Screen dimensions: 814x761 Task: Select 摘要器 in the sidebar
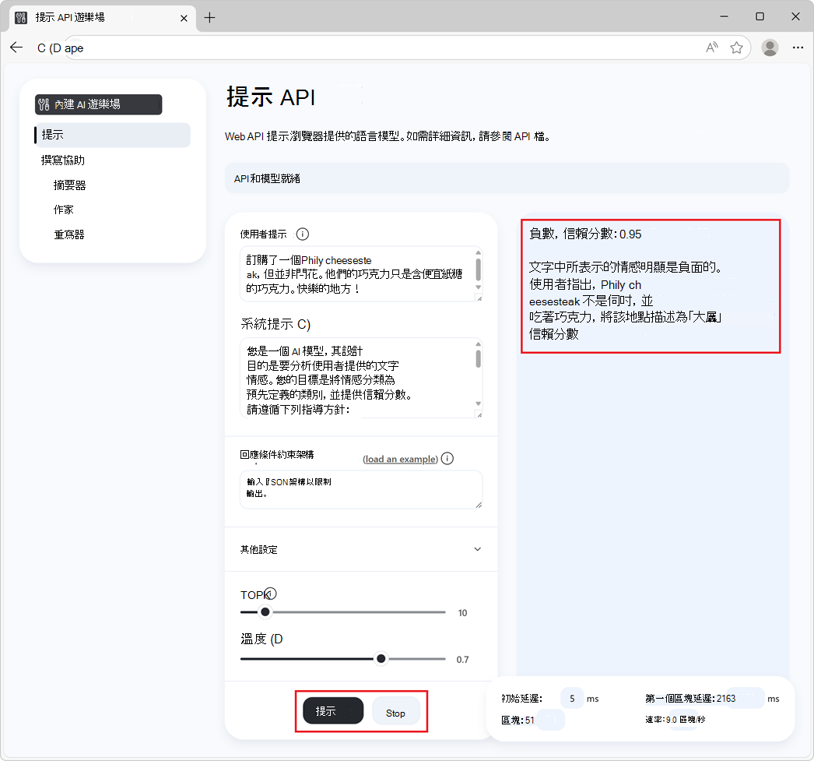pyautogui.click(x=69, y=185)
